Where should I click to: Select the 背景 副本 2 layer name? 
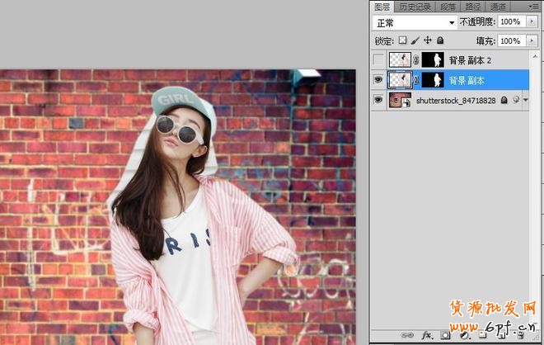tap(471, 59)
